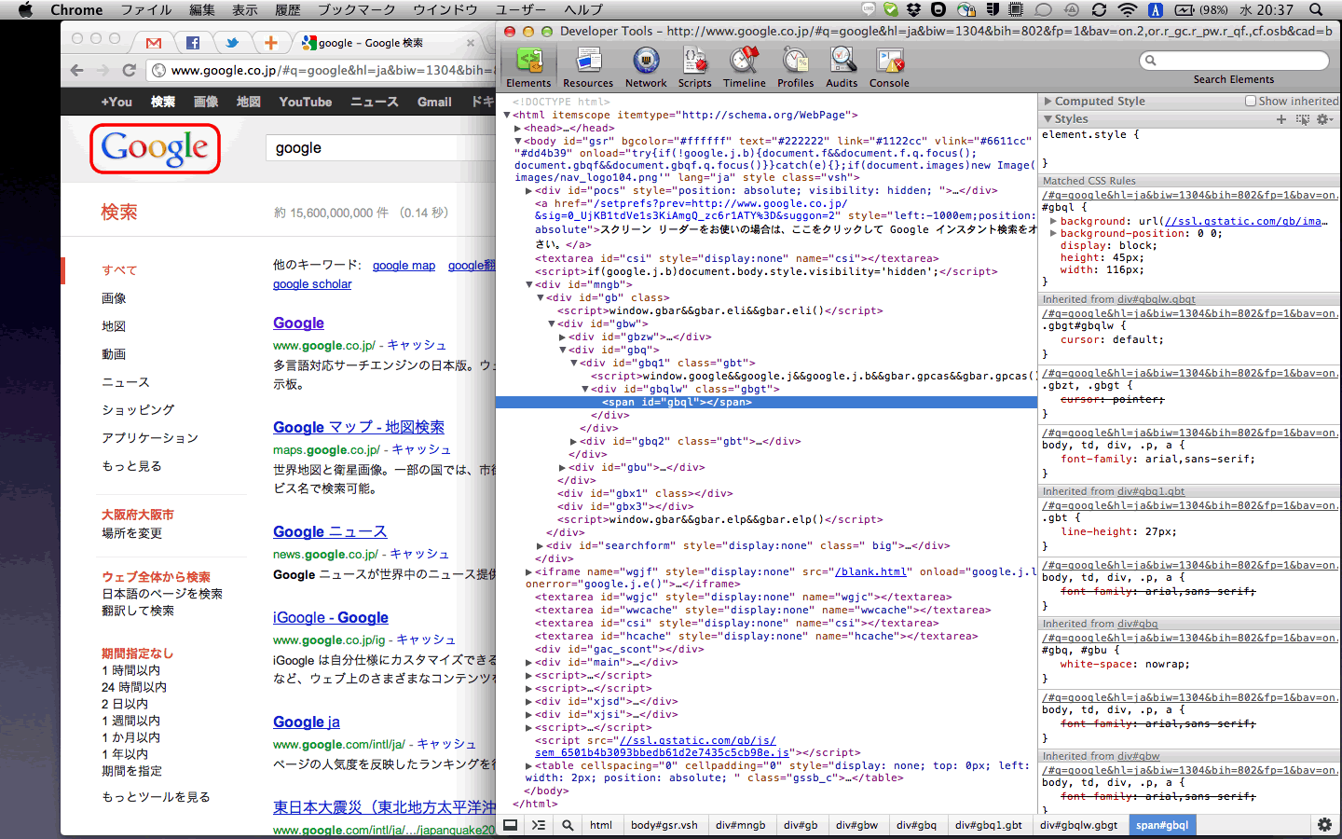The width and height of the screenshot is (1342, 839).
Task: Expand the background property triangle in #gbql rule
Action: (x=1053, y=222)
